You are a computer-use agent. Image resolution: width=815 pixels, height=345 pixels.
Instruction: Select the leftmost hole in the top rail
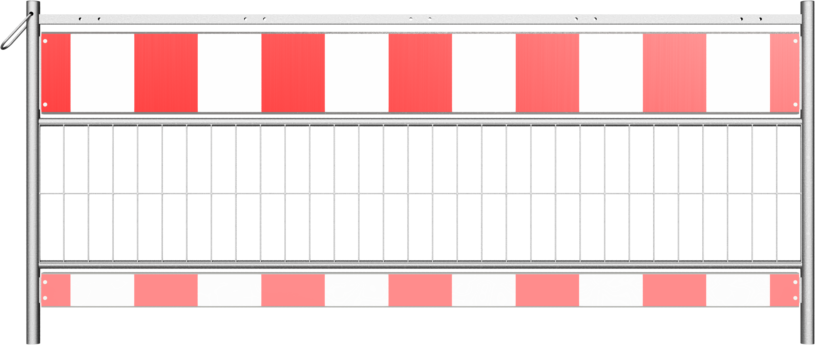click(80, 19)
